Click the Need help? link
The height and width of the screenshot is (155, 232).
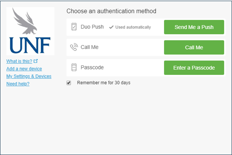tap(18, 84)
